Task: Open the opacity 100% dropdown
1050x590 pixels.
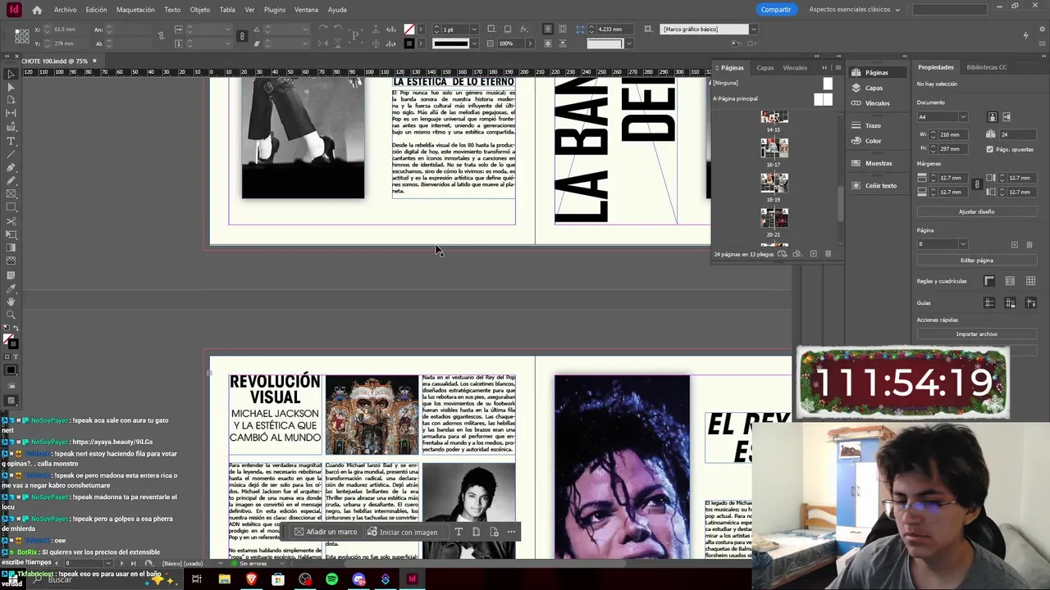Action: tap(529, 43)
